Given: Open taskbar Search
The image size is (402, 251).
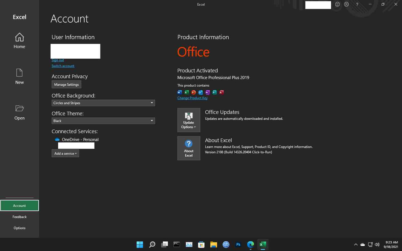Looking at the screenshot, I should (x=152, y=244).
